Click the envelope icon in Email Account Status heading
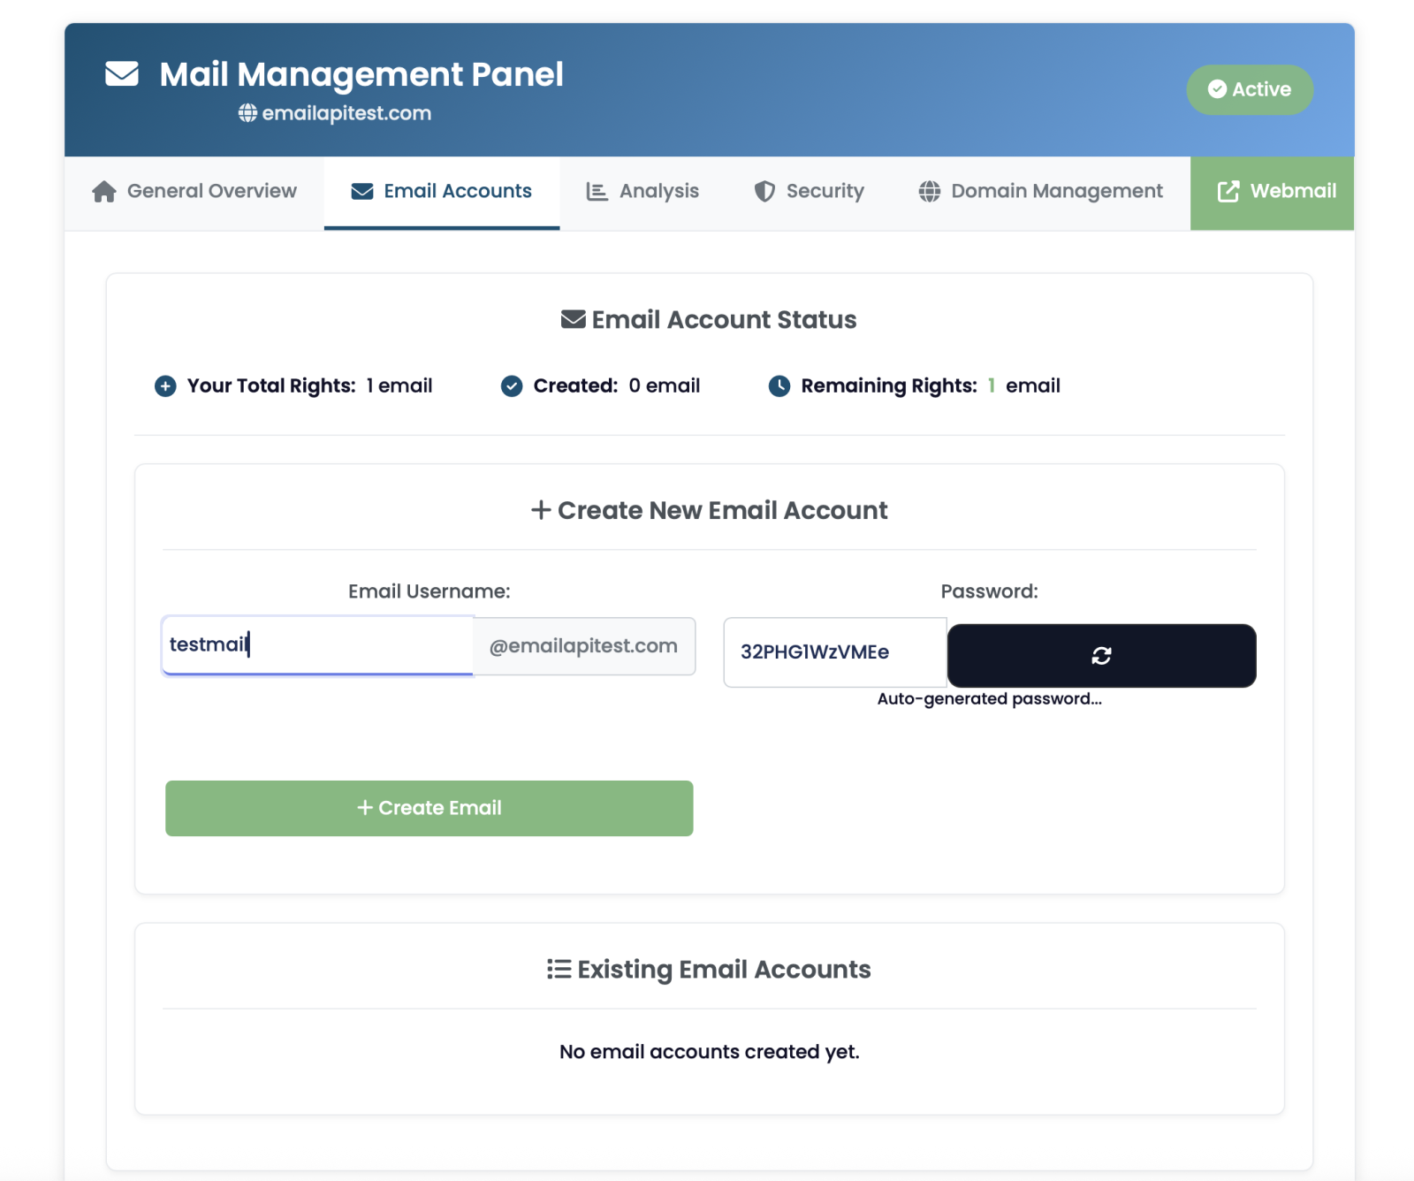This screenshot has width=1414, height=1181. [x=573, y=320]
